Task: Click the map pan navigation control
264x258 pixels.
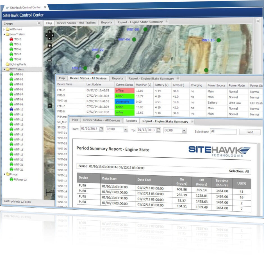Action: click(50, 35)
